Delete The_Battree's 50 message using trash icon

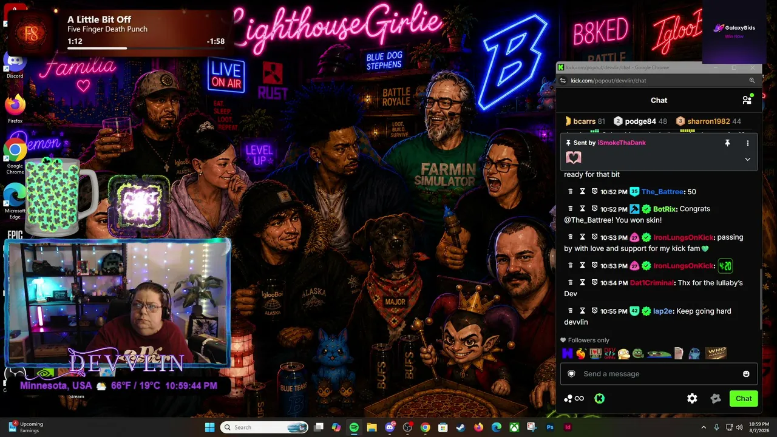click(x=570, y=192)
